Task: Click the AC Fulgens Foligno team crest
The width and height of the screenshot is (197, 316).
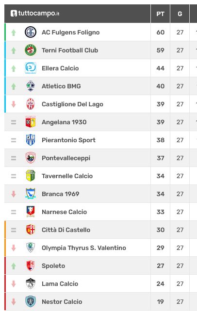Action: (31, 32)
